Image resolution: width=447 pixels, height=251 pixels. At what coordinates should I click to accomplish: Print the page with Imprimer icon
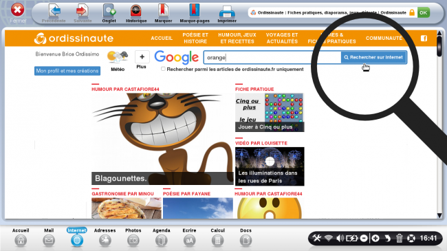coord(227,12)
